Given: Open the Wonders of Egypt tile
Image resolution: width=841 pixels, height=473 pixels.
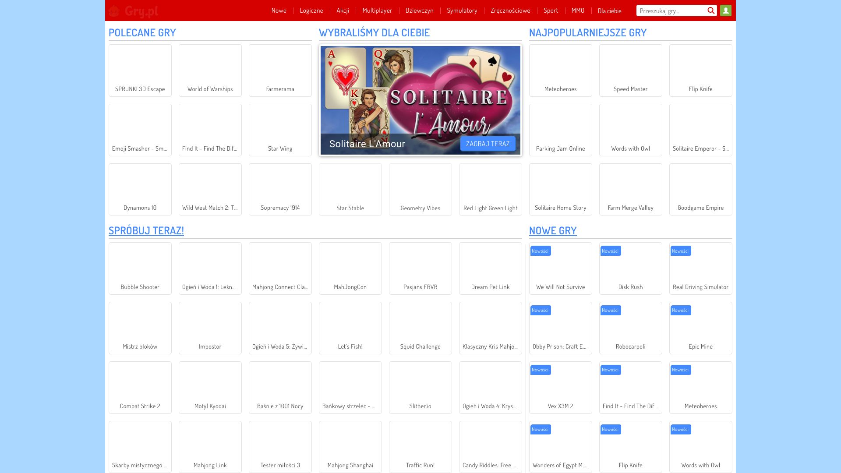Looking at the screenshot, I should point(561,447).
